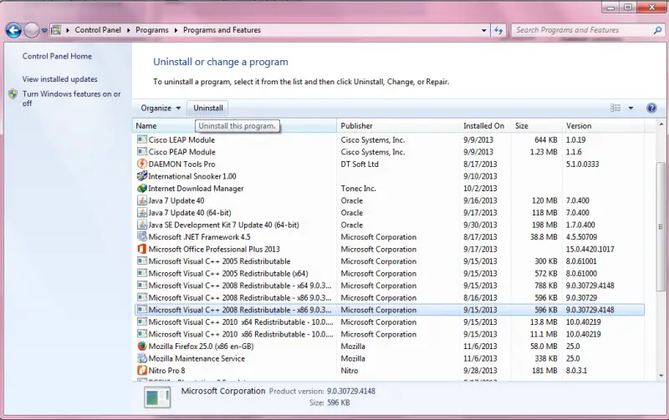Screen dimensions: 669x420
Task: Select Java 7 Update 40 (64-bit) icon
Action: (x=141, y=212)
